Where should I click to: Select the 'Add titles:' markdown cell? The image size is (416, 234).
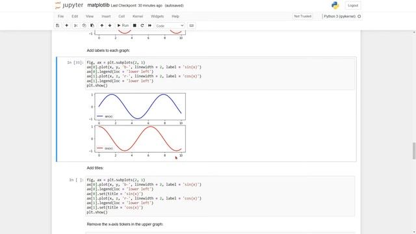point(95,168)
